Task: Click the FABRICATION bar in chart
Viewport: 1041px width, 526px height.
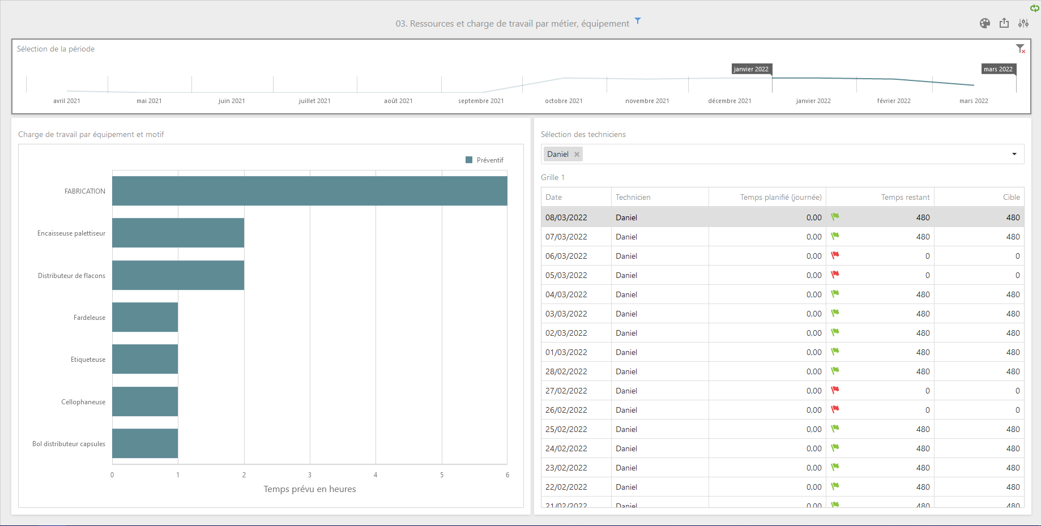Action: click(x=310, y=191)
